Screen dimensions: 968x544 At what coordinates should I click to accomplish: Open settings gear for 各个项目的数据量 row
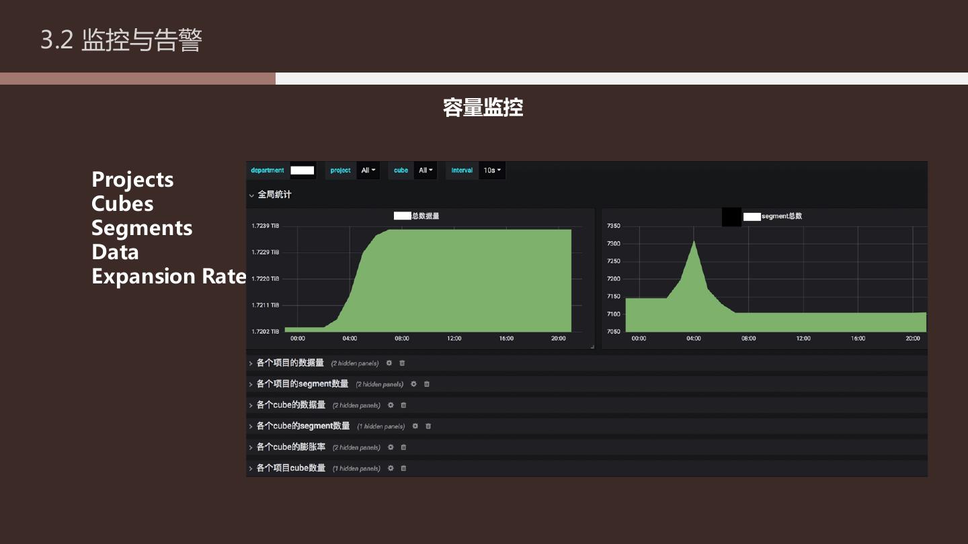pyautogui.click(x=389, y=363)
